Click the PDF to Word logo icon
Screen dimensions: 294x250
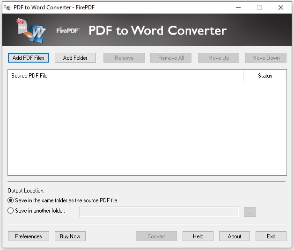click(31, 30)
